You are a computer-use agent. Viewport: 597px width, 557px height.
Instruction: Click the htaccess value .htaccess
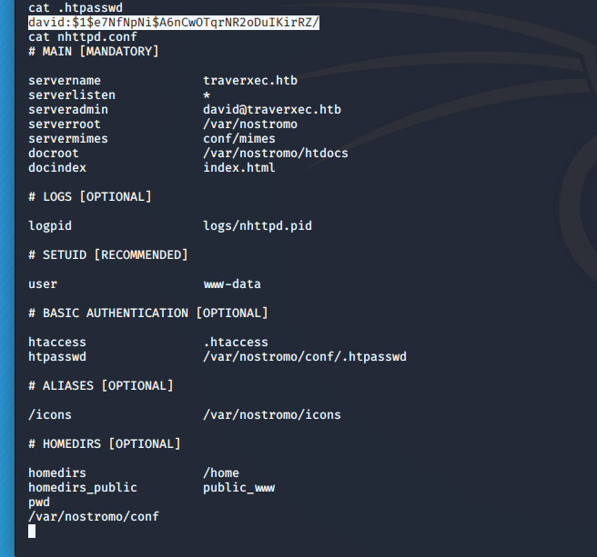pyautogui.click(x=236, y=343)
